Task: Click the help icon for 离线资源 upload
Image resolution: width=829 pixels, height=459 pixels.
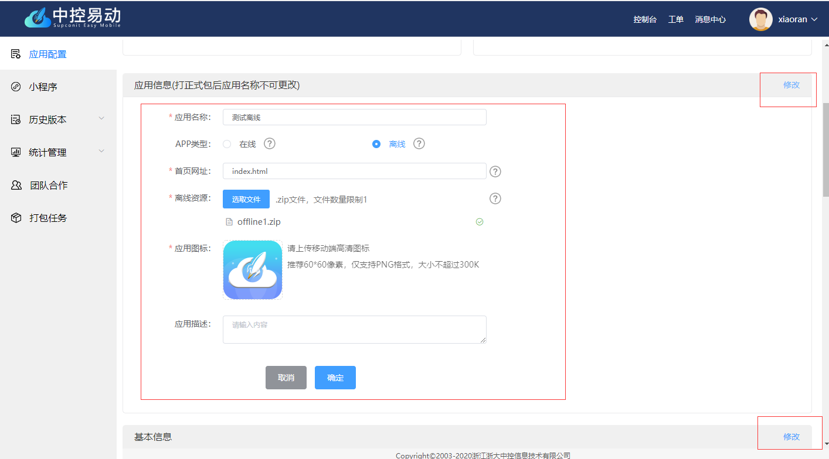Action: [x=495, y=198]
